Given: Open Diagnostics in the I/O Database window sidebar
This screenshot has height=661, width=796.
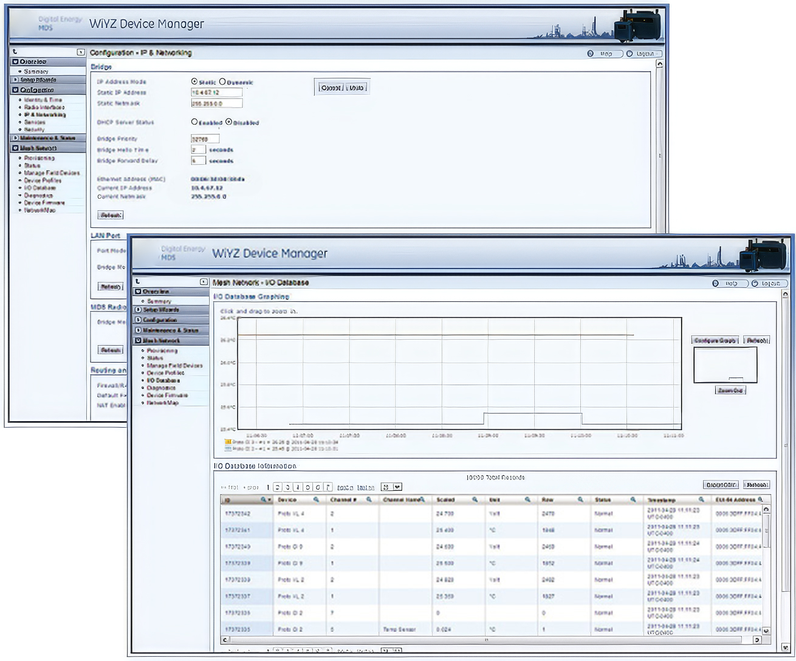Looking at the screenshot, I should (162, 388).
